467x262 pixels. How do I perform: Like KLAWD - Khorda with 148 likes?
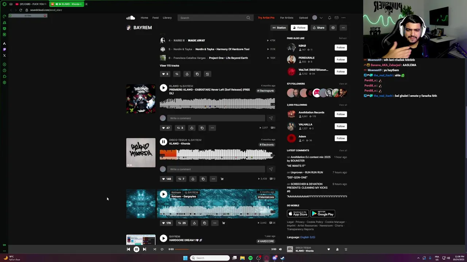pos(166,179)
